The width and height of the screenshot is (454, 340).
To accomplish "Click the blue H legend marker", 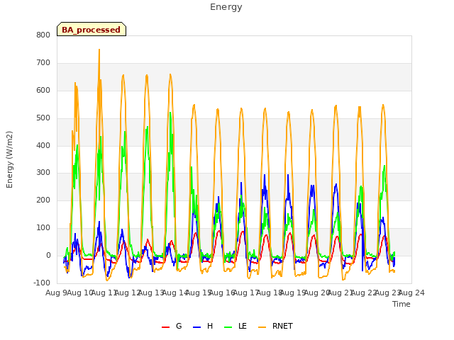I will pos(196,327).
